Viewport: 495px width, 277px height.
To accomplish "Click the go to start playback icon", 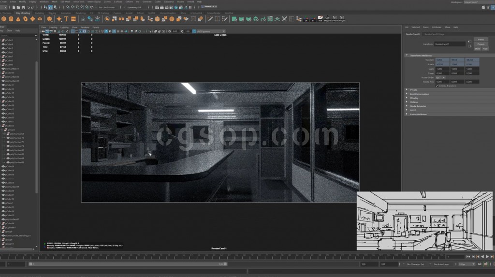I will point(468,257).
